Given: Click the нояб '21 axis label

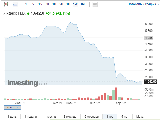Looking at the screenshot, I should (x=72, y=103).
